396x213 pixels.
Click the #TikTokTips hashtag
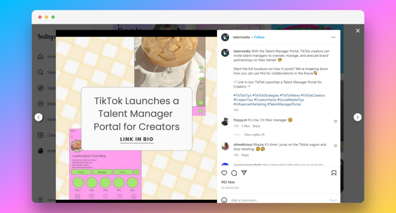tap(242, 95)
